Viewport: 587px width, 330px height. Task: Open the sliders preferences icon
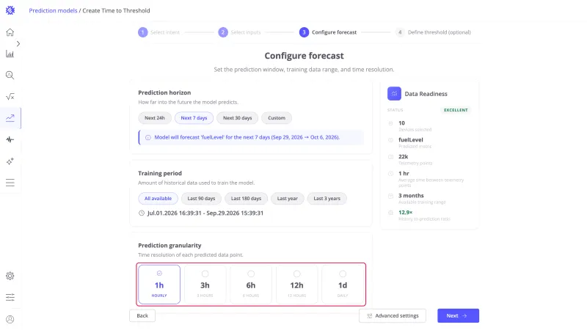(x=10, y=298)
